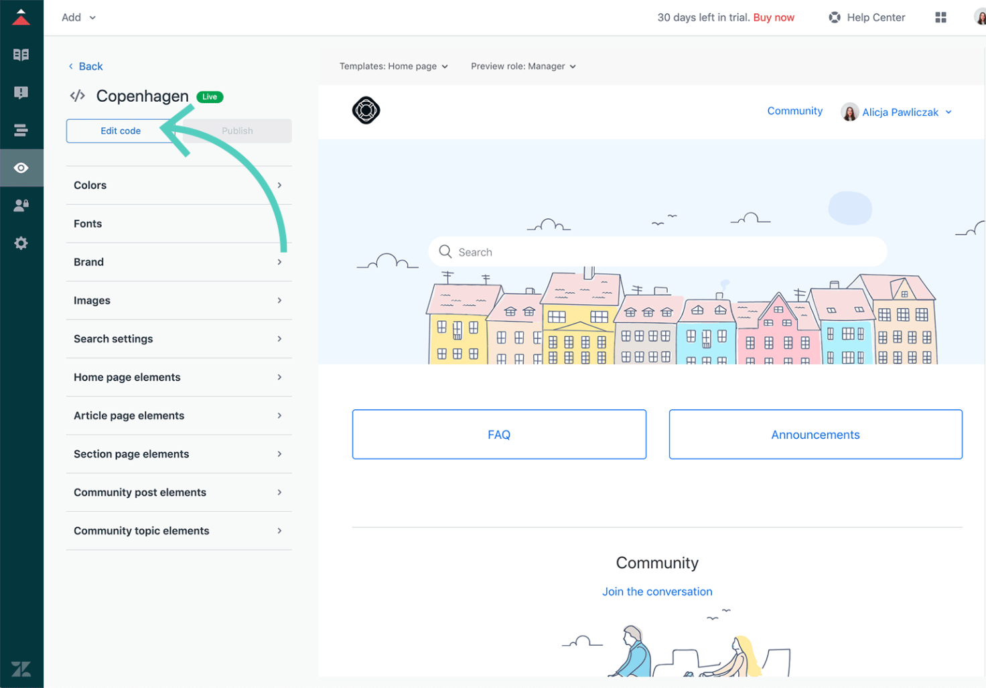Open the Arrange content lines icon
The height and width of the screenshot is (688, 986).
tap(21, 130)
